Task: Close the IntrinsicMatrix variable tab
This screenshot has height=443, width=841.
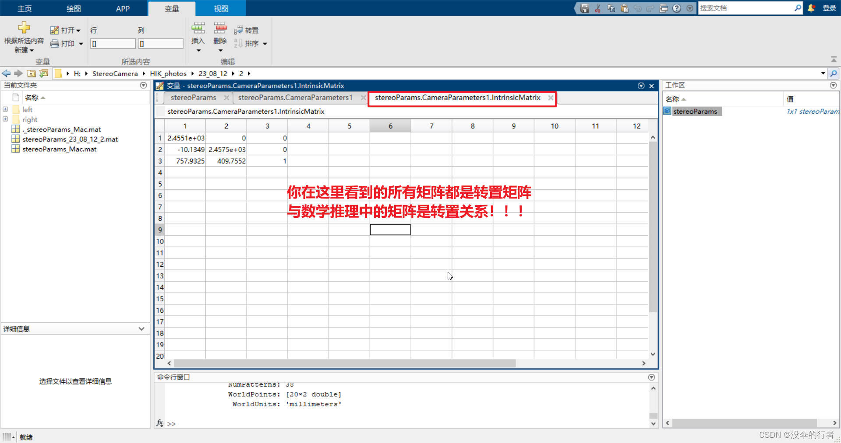Action: (x=551, y=98)
